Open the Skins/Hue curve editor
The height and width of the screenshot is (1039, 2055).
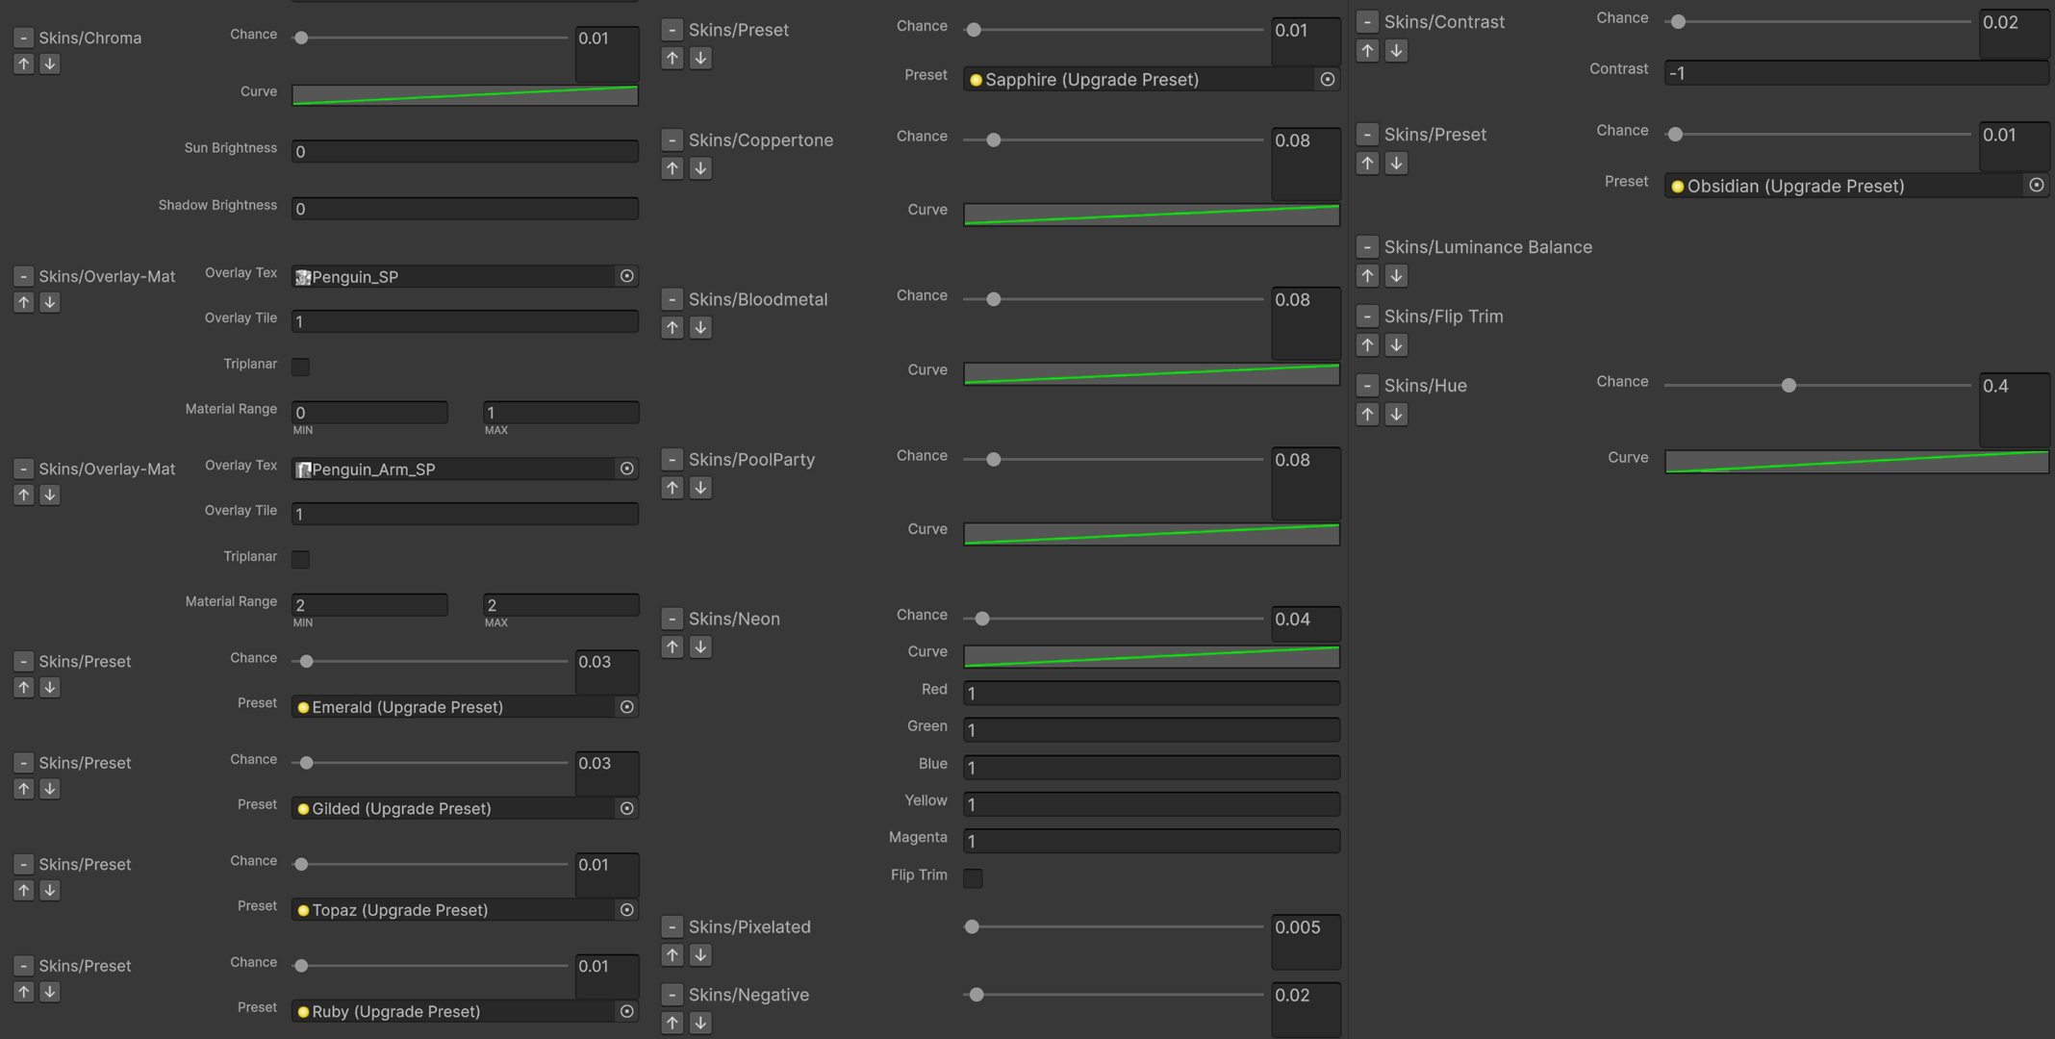coord(1857,461)
